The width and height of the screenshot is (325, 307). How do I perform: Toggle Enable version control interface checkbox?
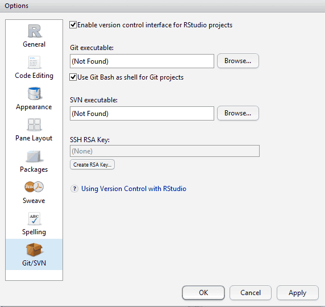[73, 25]
